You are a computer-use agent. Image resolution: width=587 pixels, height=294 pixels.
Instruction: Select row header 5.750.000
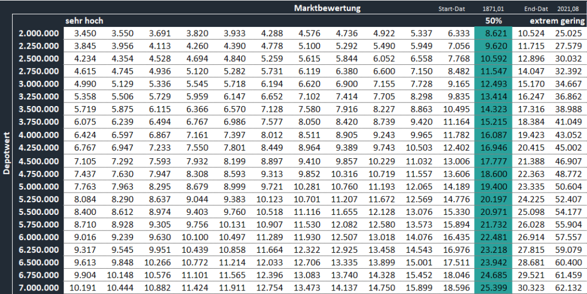coord(39,225)
